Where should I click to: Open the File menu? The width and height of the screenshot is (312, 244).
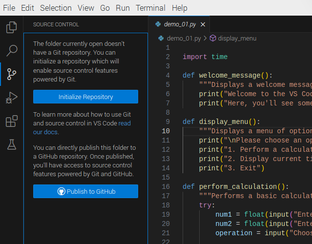[x=9, y=8]
